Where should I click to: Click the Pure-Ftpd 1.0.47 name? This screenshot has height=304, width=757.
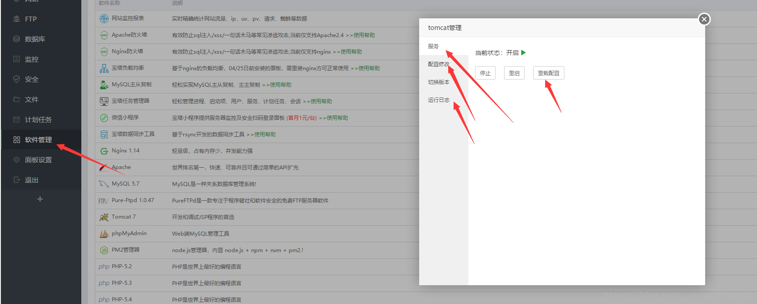(x=133, y=200)
